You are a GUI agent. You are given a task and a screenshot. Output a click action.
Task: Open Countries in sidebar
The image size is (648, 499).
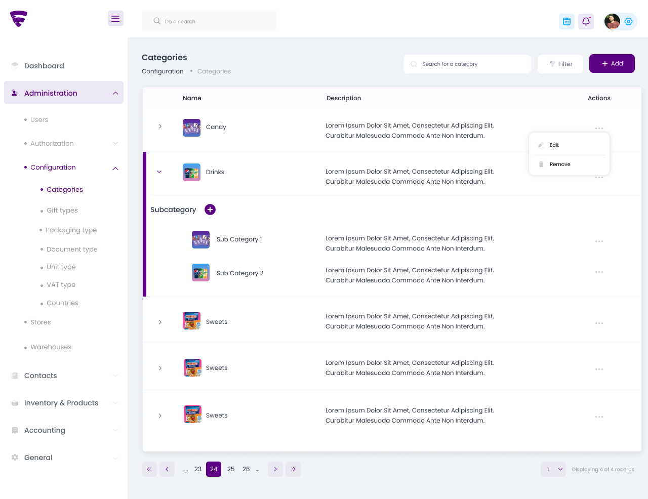63,303
